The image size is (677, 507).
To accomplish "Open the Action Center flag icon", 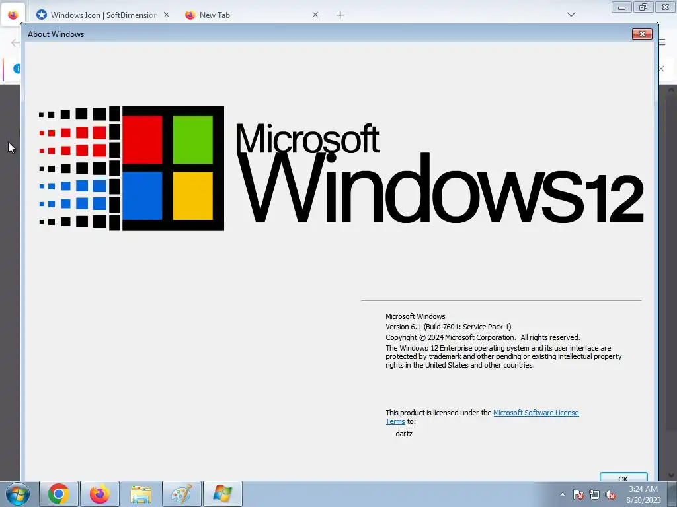I will [x=578, y=494].
